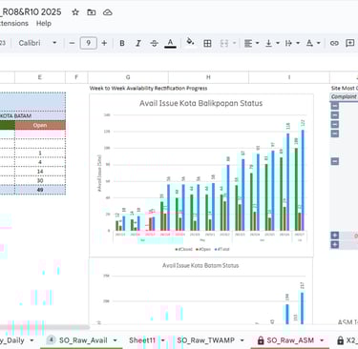The height and width of the screenshot is (349, 358).
Task: Open the text color tool
Action: coord(170,43)
